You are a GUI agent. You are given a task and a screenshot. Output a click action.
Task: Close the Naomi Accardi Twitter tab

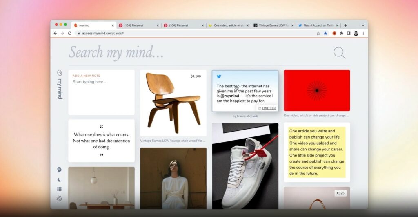337,25
